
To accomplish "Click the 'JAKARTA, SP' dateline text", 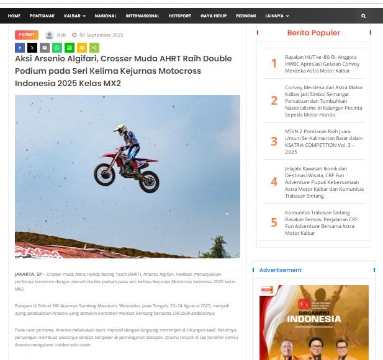I will 29,274.
